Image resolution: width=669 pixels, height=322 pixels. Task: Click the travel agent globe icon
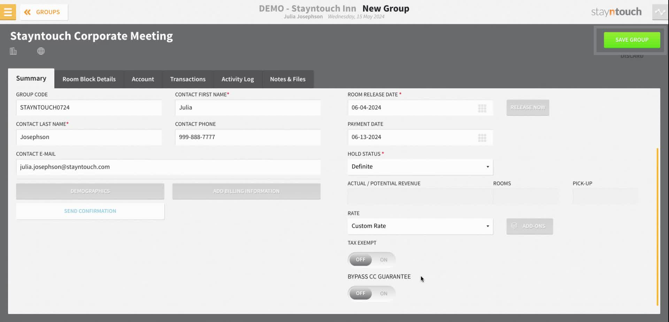click(x=41, y=51)
